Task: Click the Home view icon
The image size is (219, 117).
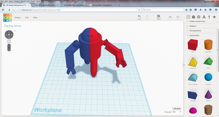Action: (x=9, y=35)
